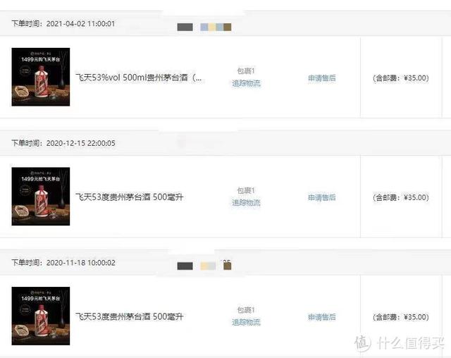Open Moutai product thumbnail in 2021-04-02 order
Viewport: 451px width, 358px height.
(x=41, y=77)
